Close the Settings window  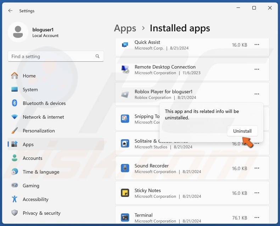click(x=270, y=8)
